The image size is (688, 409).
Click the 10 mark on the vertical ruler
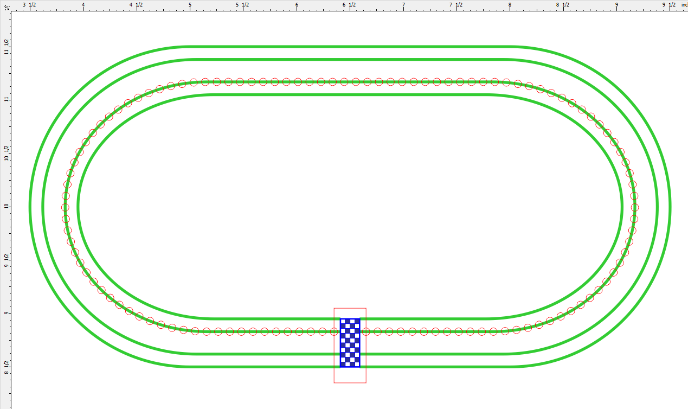7,206
